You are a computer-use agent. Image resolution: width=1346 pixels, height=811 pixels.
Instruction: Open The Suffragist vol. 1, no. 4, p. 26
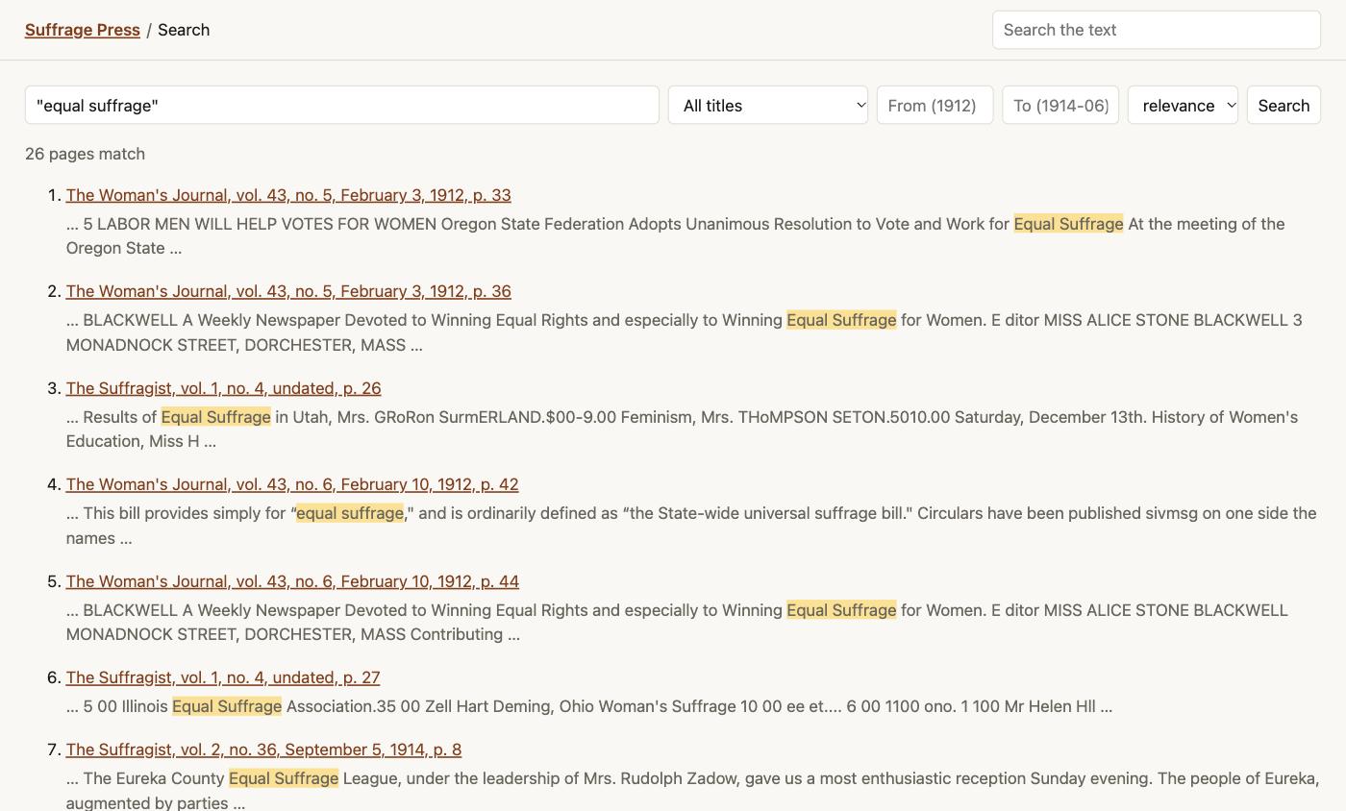click(223, 388)
